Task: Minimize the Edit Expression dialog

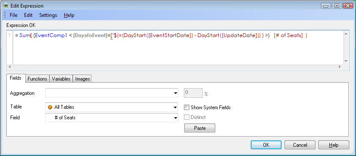Action: click(326, 5)
